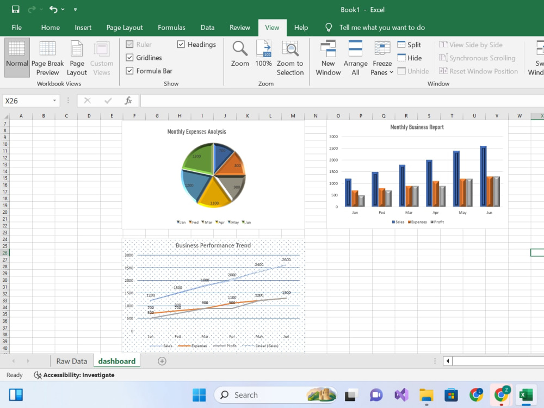Select the dashboard sheet tab
This screenshot has width=544, height=408.
[x=116, y=361]
